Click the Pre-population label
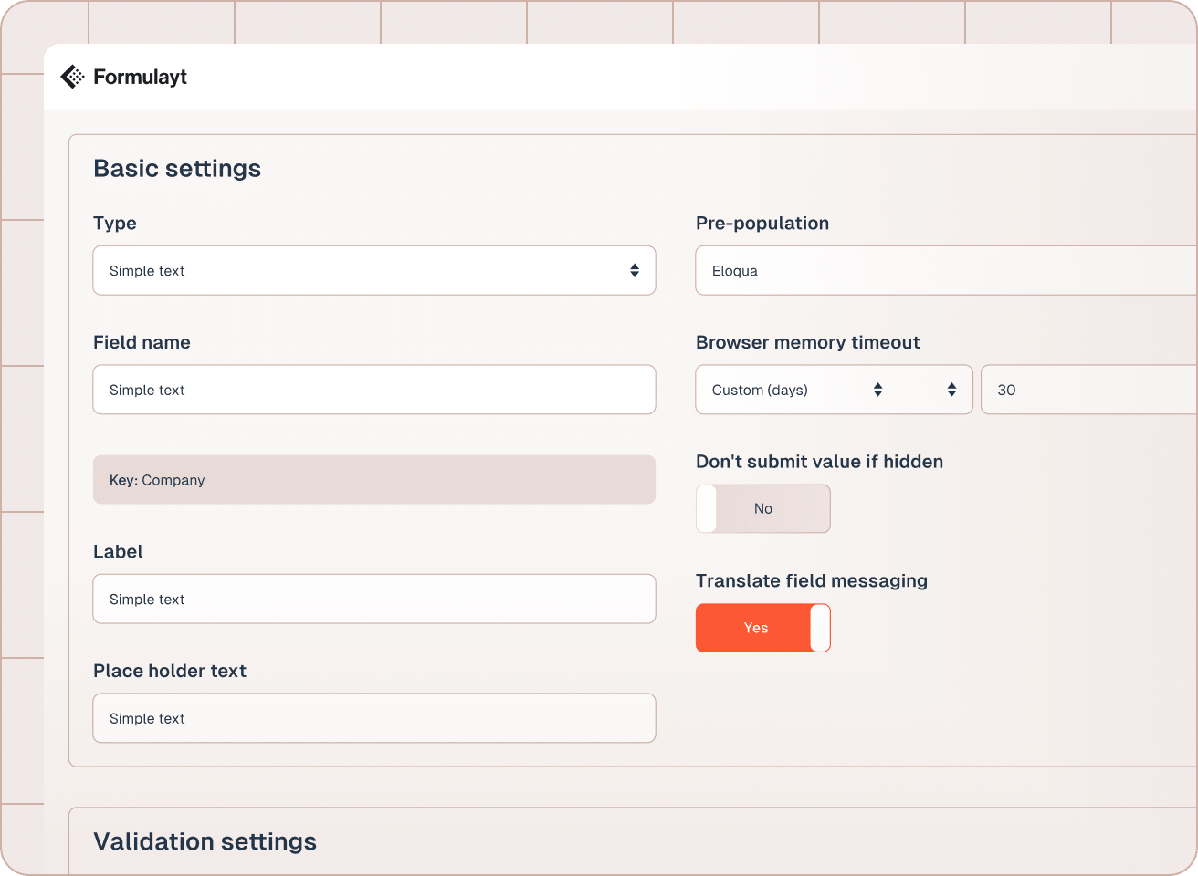1198x876 pixels. coord(762,223)
